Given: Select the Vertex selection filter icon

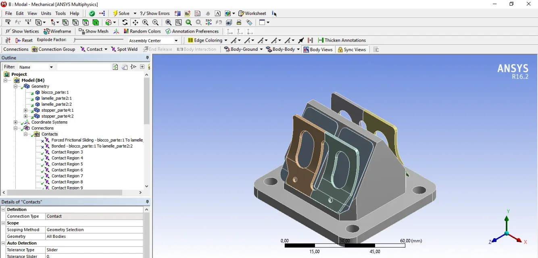Looking at the screenshot, I should coord(65,23).
